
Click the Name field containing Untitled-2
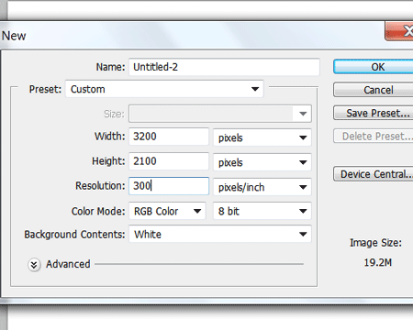(x=224, y=67)
